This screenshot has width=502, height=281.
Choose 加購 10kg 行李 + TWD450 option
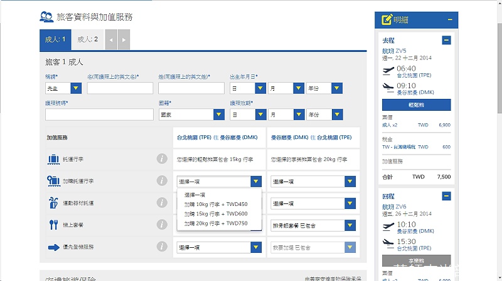219,205
